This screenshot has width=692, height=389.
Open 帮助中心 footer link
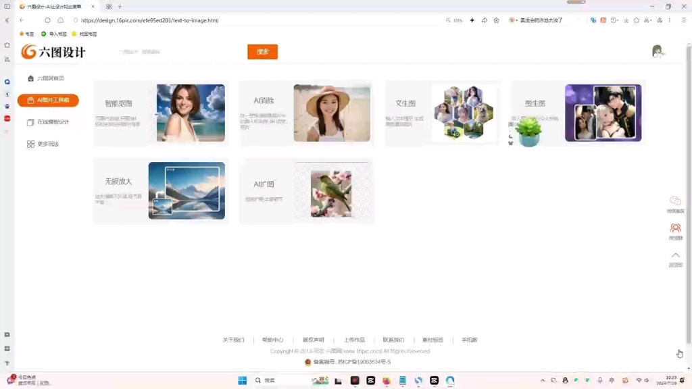point(272,340)
